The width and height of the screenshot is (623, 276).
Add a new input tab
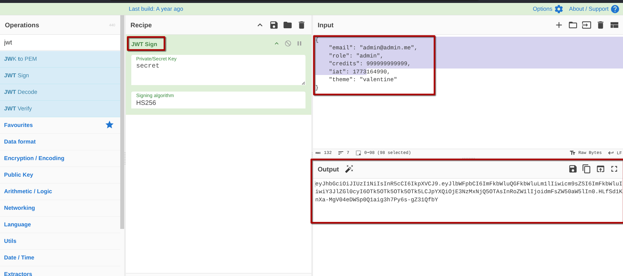[559, 25]
